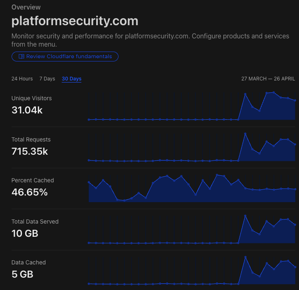Click the 46.65% cached value
Screen dimensions: 299x290
[x=29, y=192]
